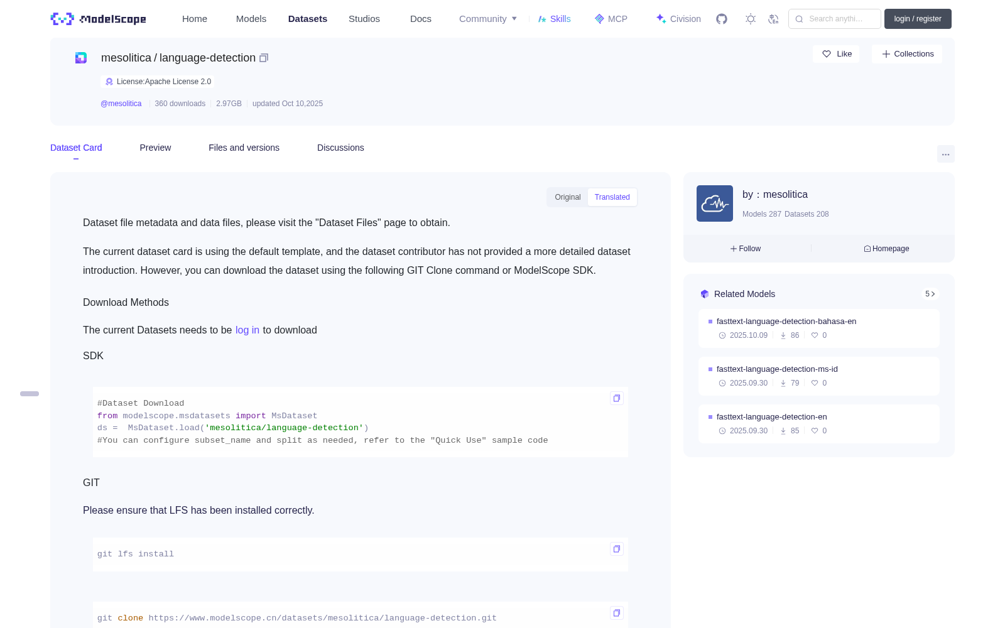This screenshot has height=628, width=1005.
Task: Click the License:Apache License 2.0 tag
Action: click(x=158, y=82)
